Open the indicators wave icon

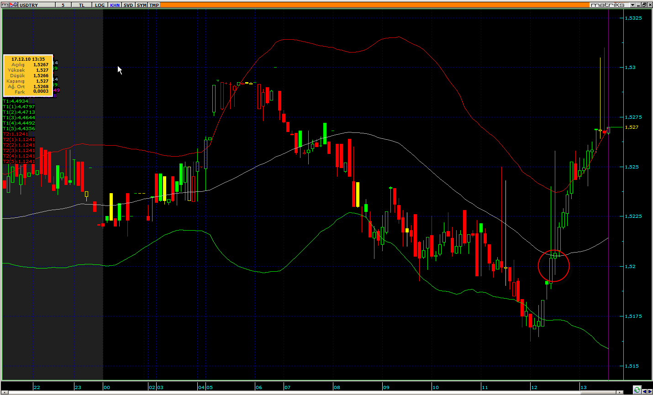click(x=14, y=5)
